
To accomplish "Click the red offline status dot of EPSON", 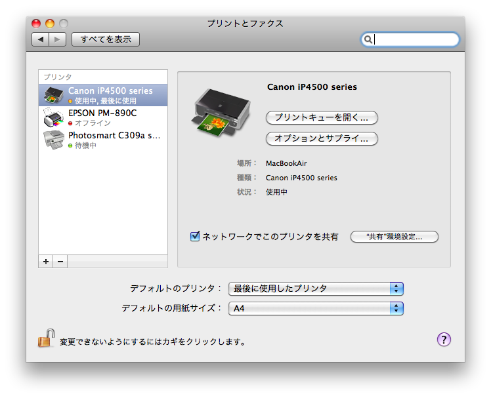I will [x=70, y=123].
